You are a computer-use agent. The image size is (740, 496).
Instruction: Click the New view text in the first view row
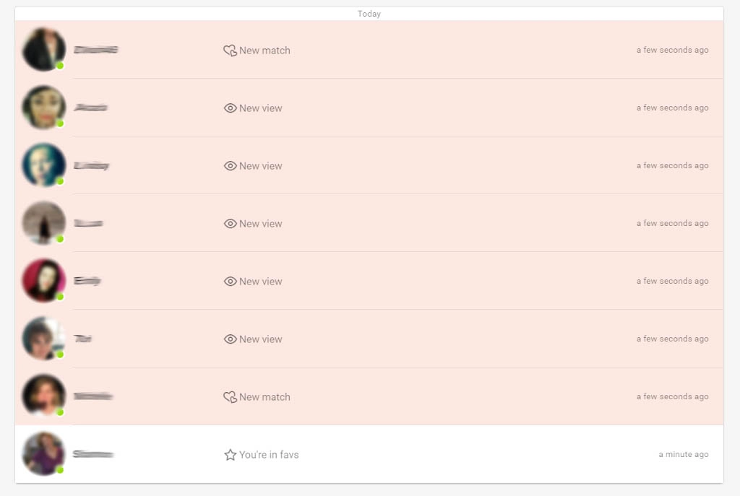click(261, 108)
